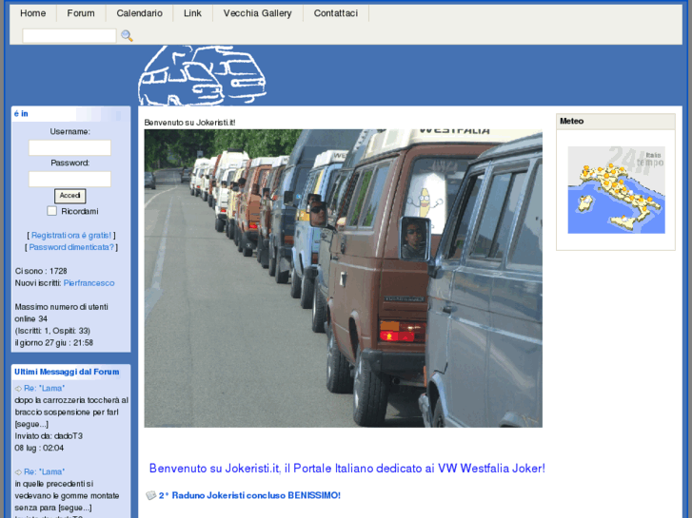
Task: Click the 'il giorno 27 giu : 21:58' text
Action: coord(54,342)
